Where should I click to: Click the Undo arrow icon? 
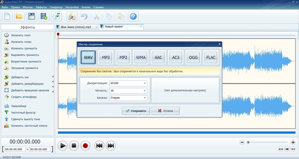84,17
